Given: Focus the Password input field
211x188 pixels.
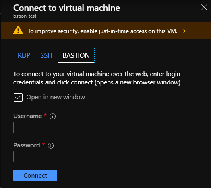Looking at the screenshot, I should pyautogui.click(x=106, y=157).
